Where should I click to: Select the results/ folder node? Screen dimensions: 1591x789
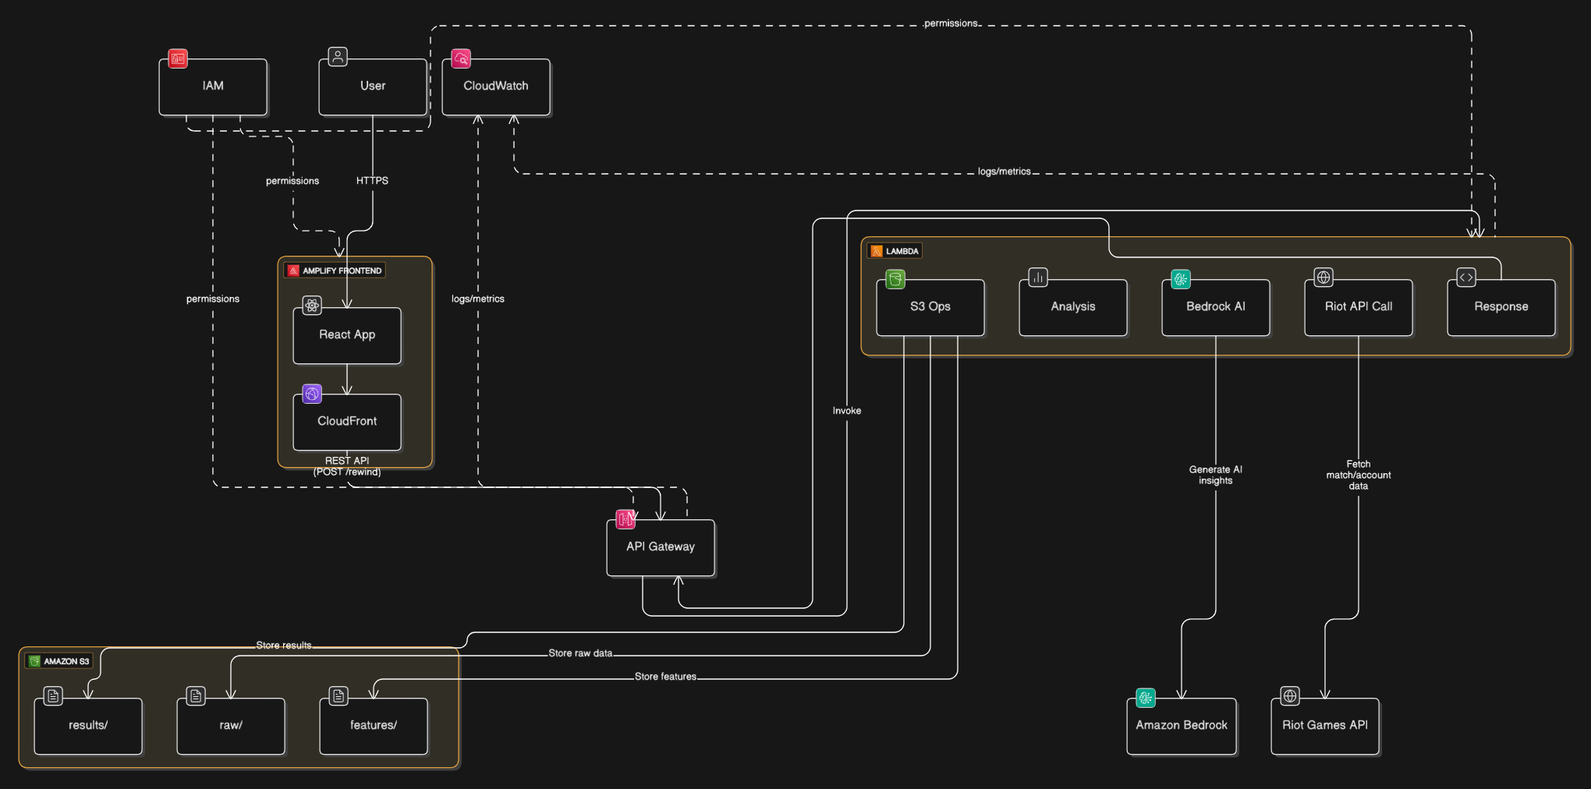[x=88, y=726]
